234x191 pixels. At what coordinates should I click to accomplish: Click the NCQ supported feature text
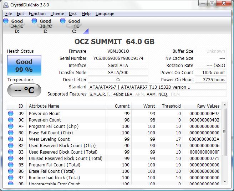pyautogui.click(x=162, y=94)
